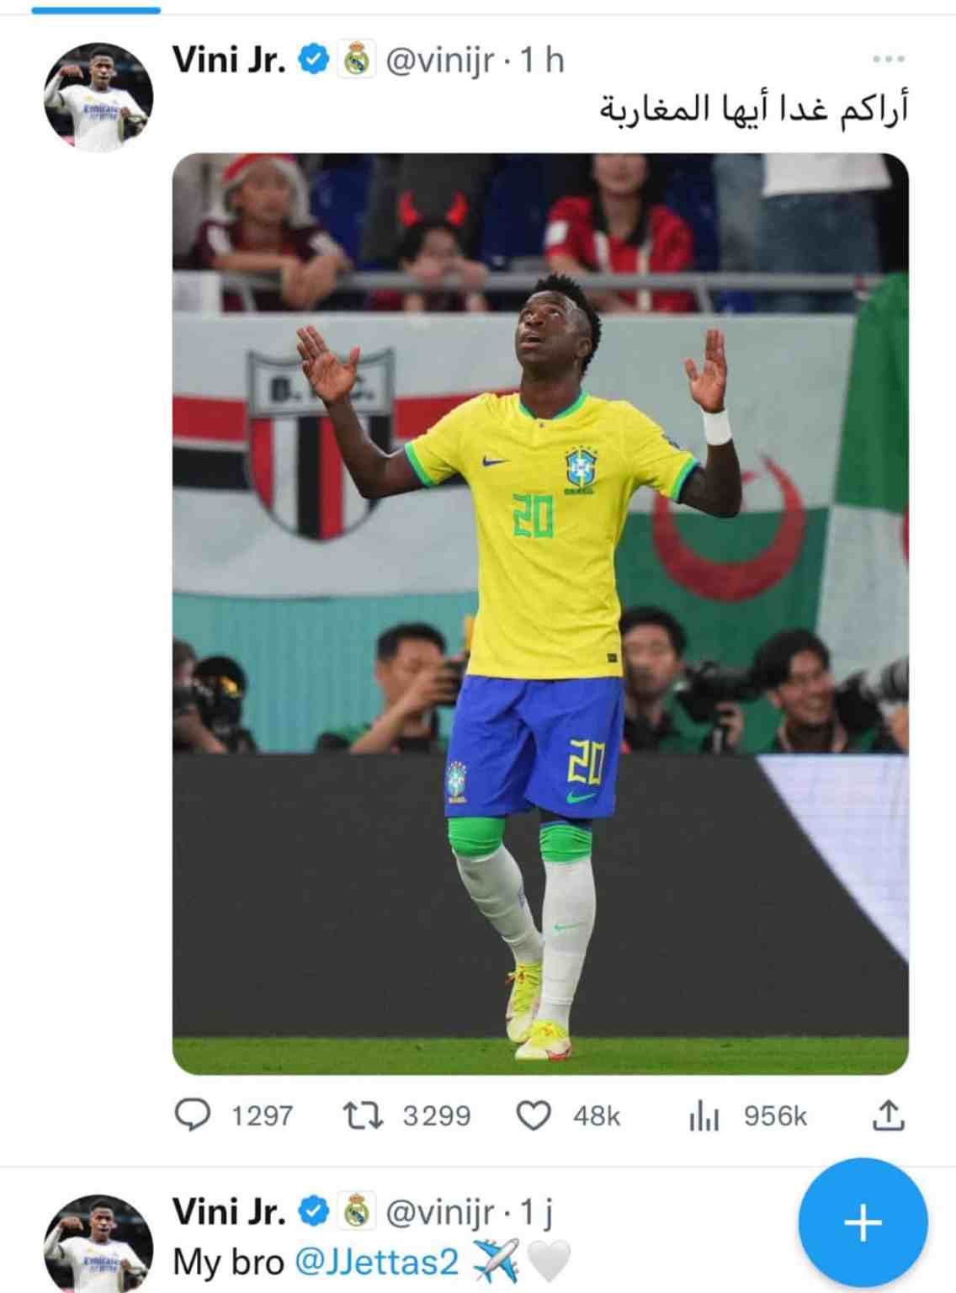Click the @vinijr handle on first tweet
956x1293 pixels.
click(439, 61)
